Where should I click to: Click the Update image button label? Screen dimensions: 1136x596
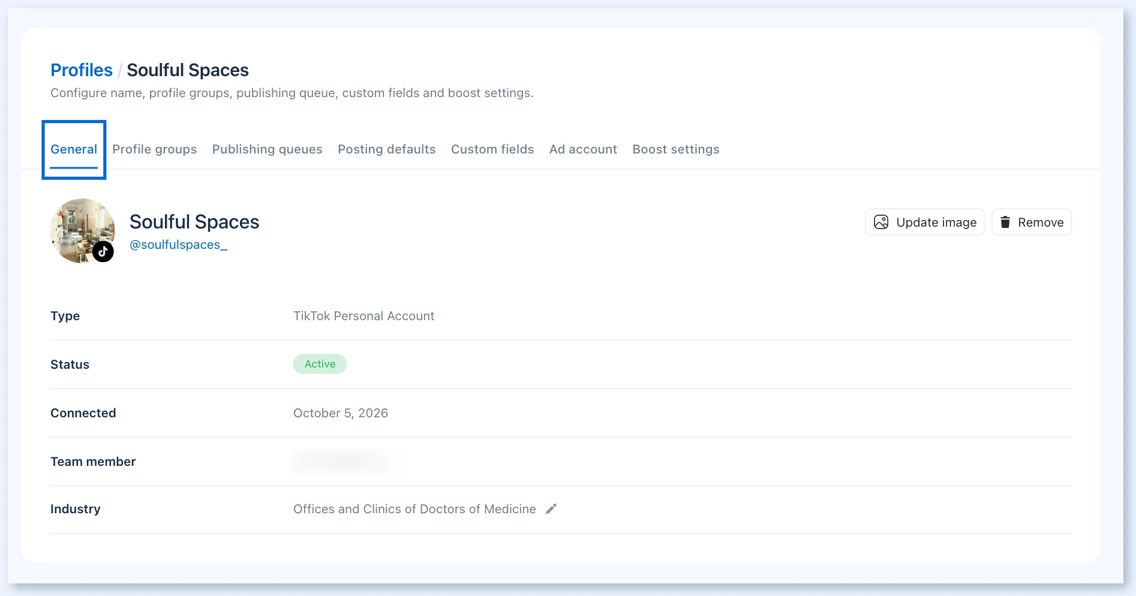click(x=936, y=222)
